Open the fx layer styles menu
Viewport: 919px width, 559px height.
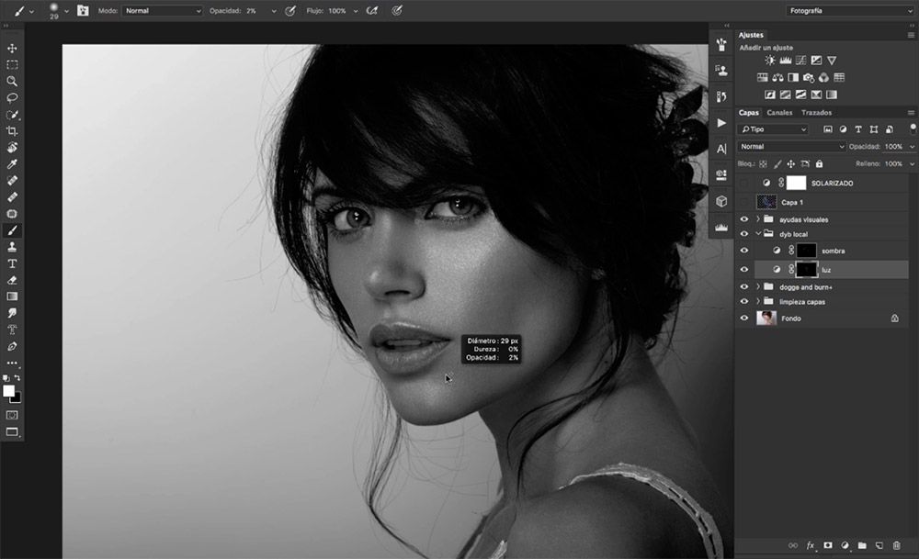click(x=811, y=545)
